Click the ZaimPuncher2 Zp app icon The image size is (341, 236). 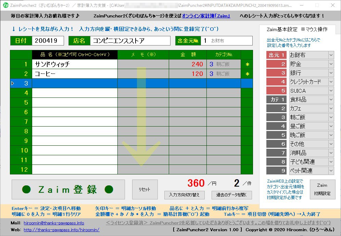(5, 5)
